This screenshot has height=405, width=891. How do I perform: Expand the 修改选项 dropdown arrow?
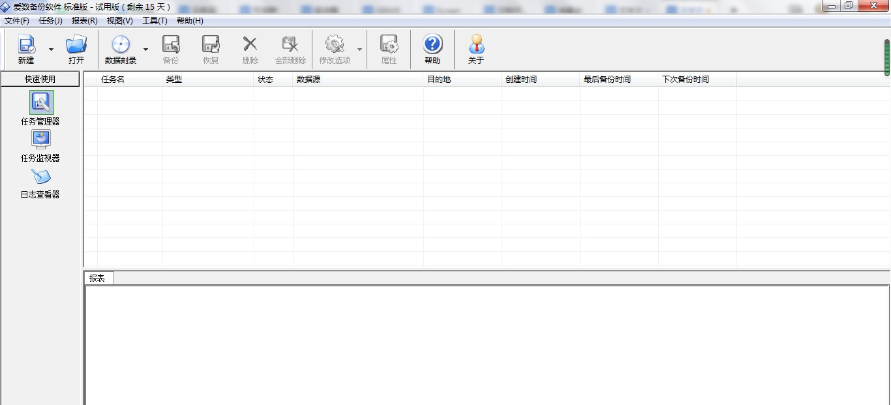359,50
